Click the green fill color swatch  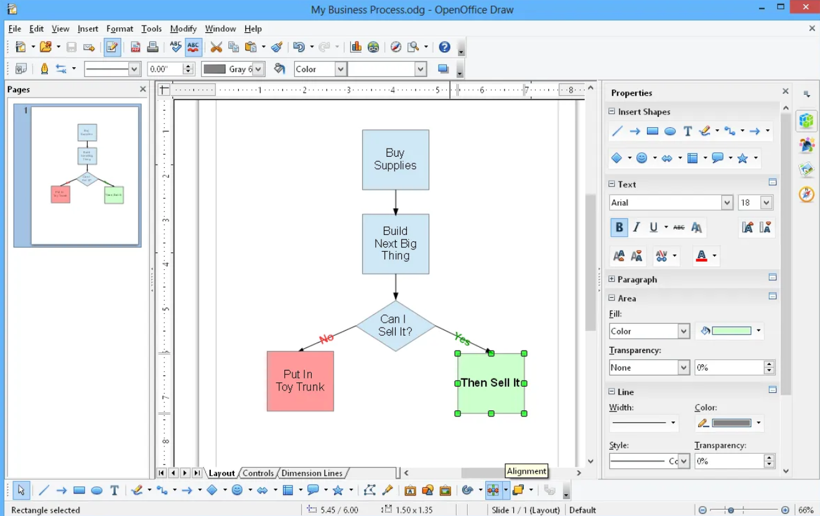tap(732, 331)
